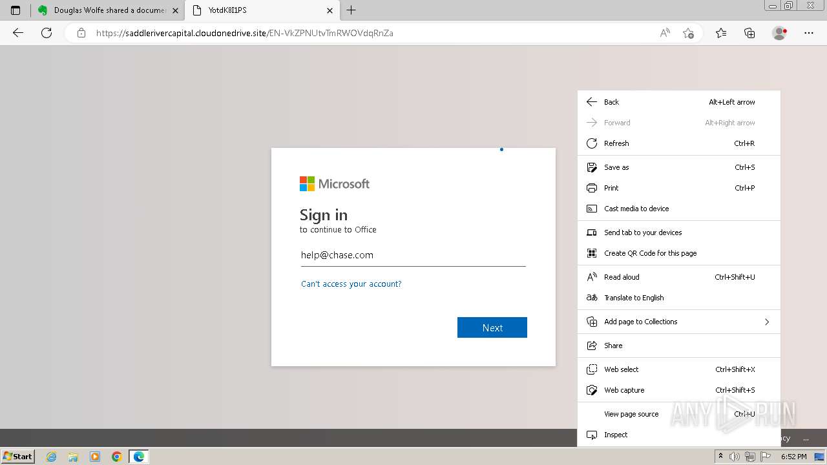This screenshot has width=827, height=465.
Task: Click the volume speaker tray icon
Action: [x=735, y=457]
